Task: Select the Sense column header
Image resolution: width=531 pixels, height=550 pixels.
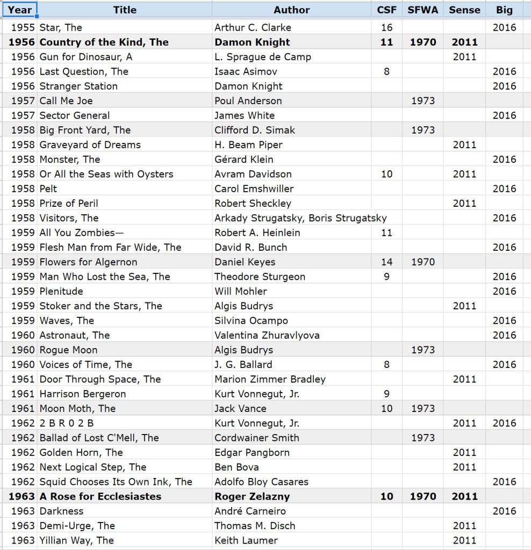Action: click(x=464, y=10)
